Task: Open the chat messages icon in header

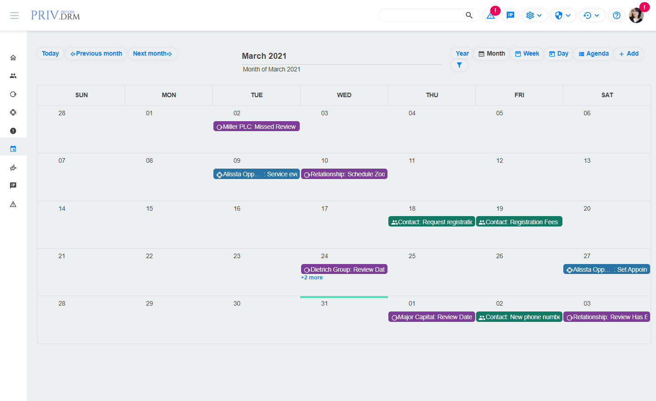Action: (x=510, y=15)
